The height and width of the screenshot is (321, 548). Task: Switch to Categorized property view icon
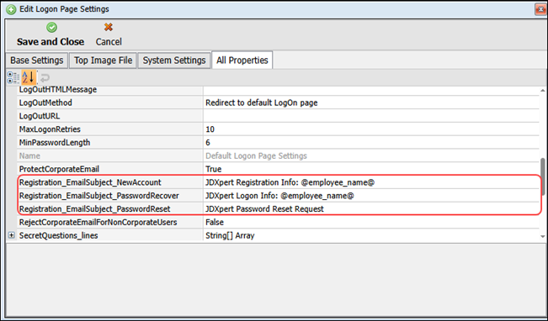tap(13, 77)
